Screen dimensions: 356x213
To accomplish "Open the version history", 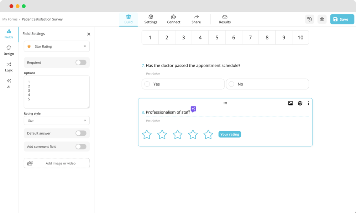I will tap(309, 19).
